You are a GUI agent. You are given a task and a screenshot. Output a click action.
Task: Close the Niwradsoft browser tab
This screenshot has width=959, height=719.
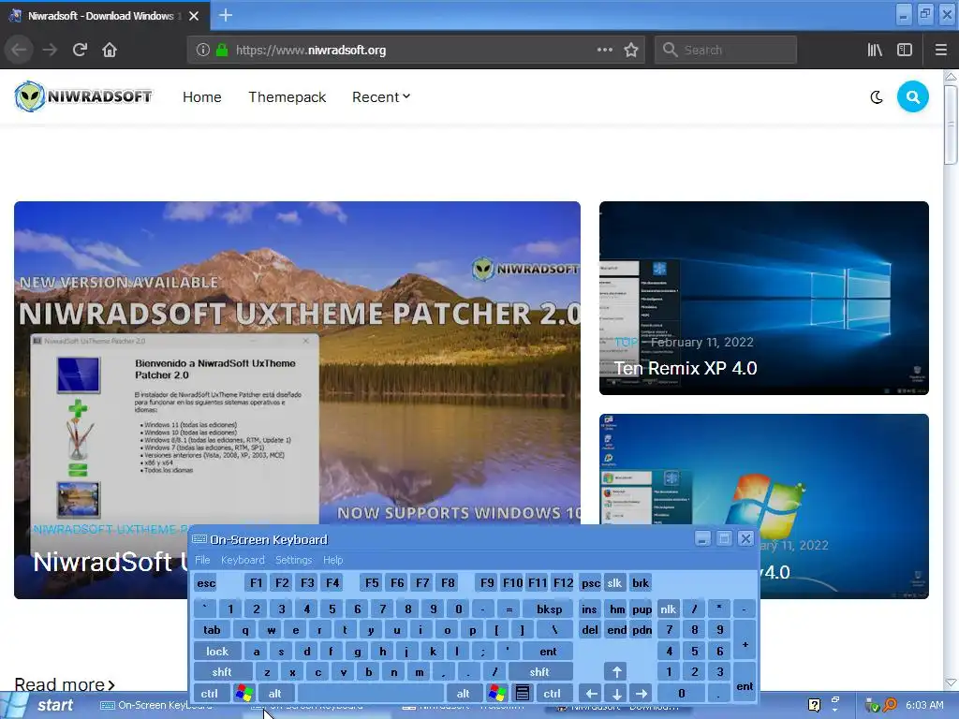[194, 16]
